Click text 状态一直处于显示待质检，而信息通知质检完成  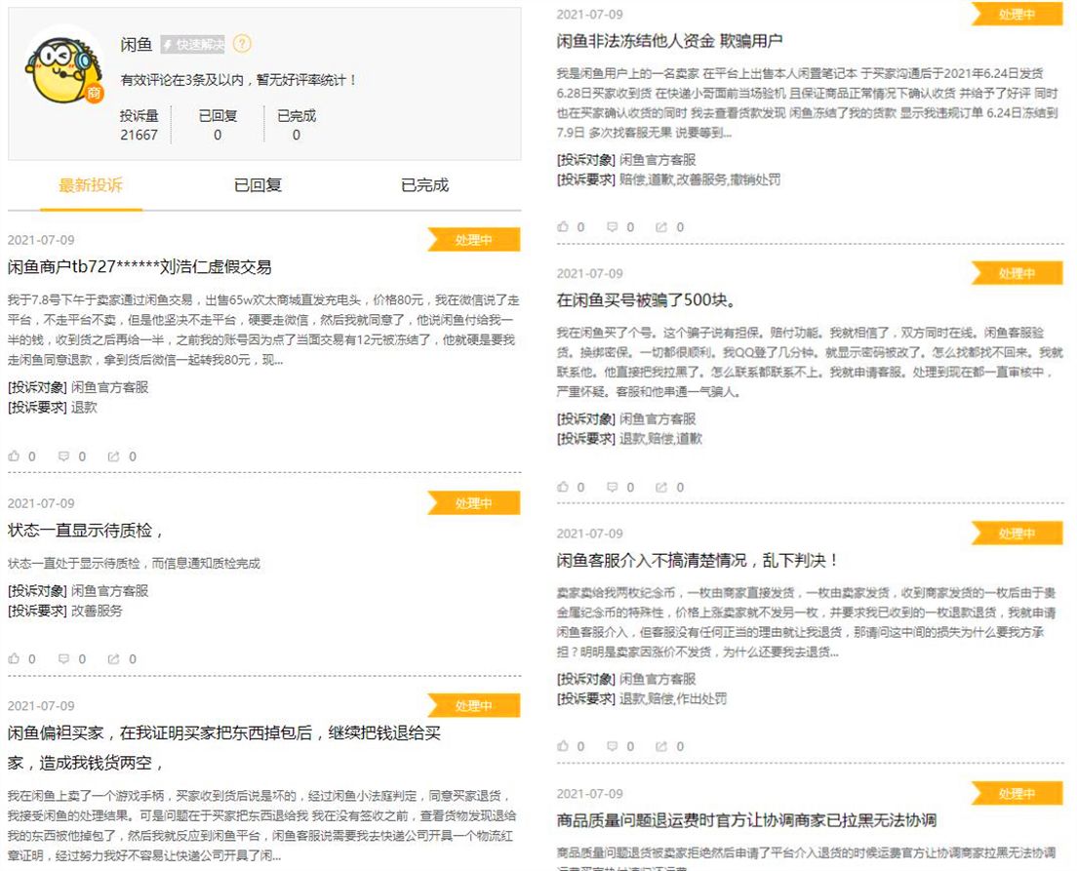134,563
